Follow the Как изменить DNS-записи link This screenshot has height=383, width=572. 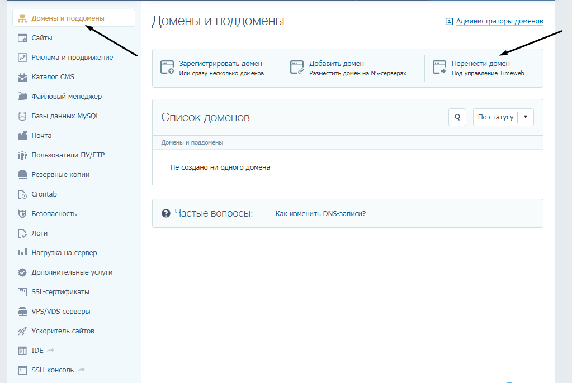pyautogui.click(x=320, y=213)
